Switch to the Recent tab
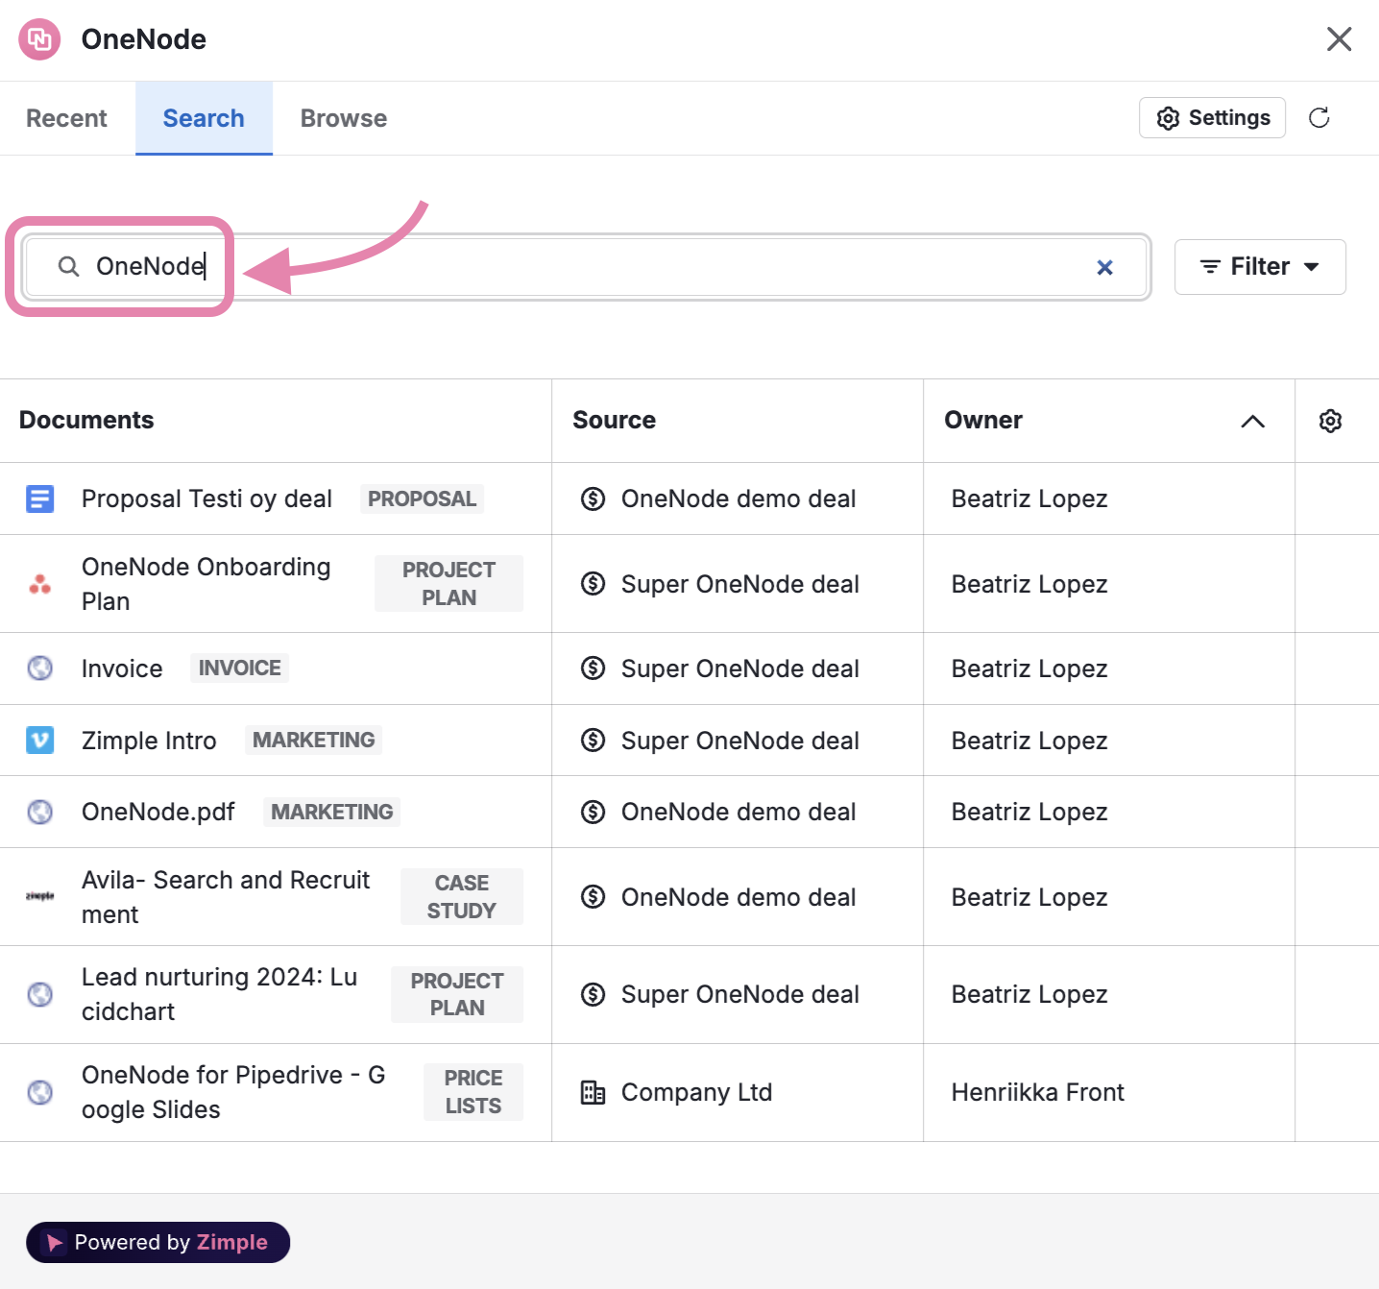This screenshot has height=1289, width=1379. pos(66,118)
